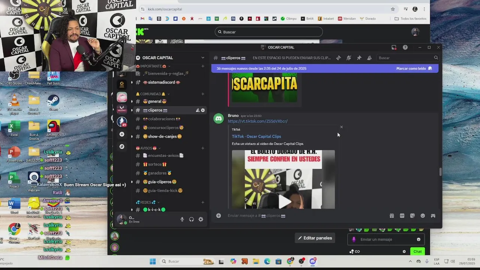Open GIF picker in Discord message bar

[402, 216]
